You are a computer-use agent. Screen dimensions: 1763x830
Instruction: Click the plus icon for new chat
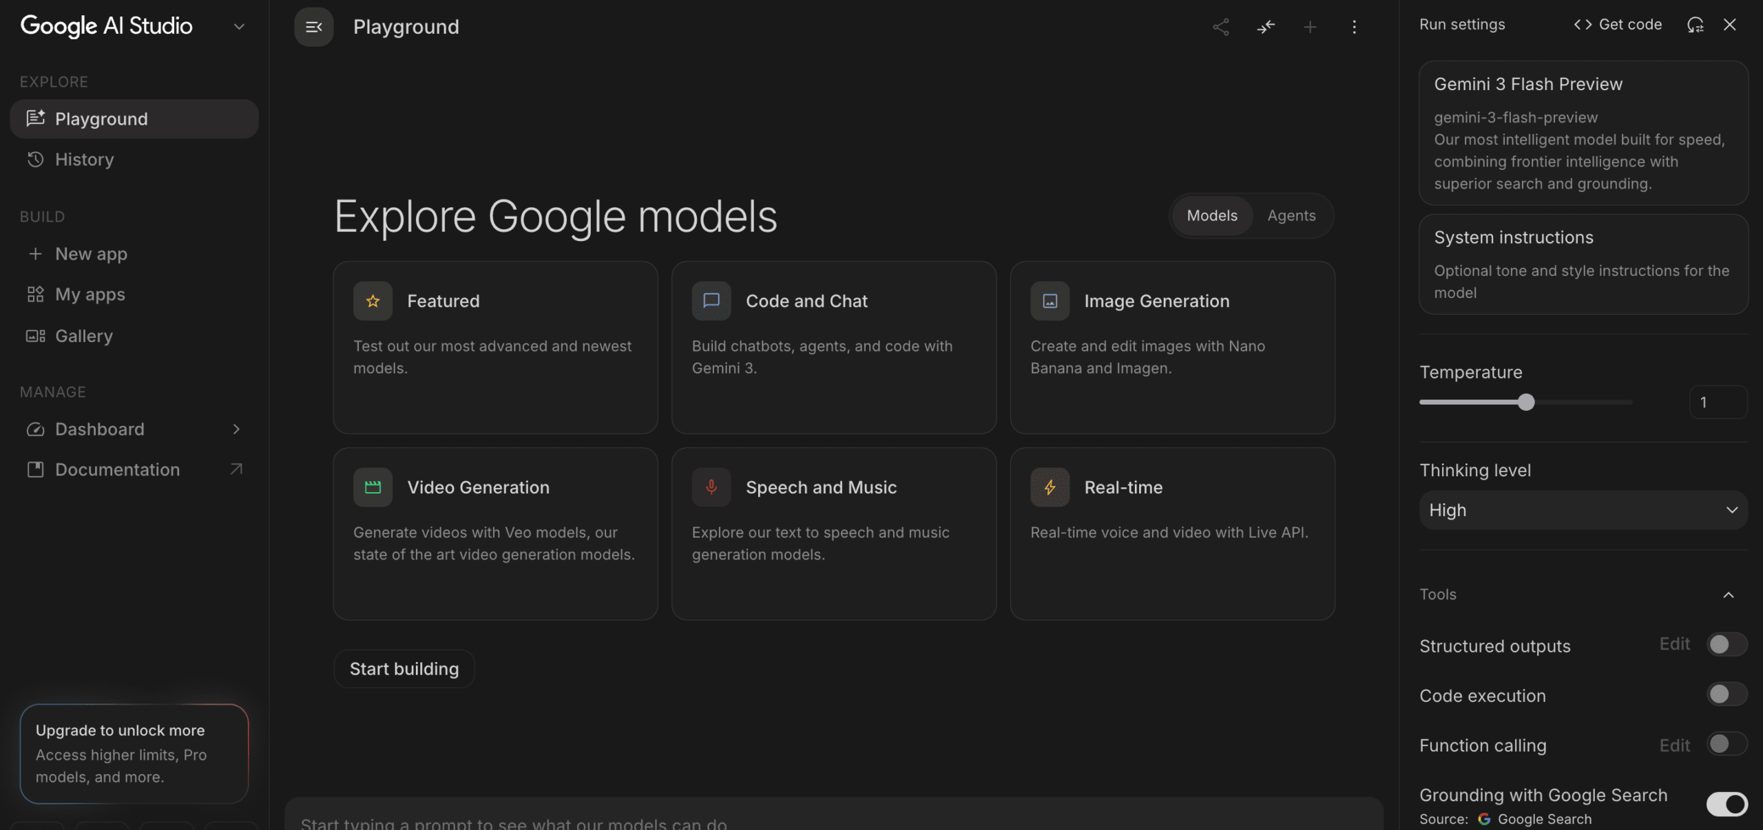[1310, 27]
